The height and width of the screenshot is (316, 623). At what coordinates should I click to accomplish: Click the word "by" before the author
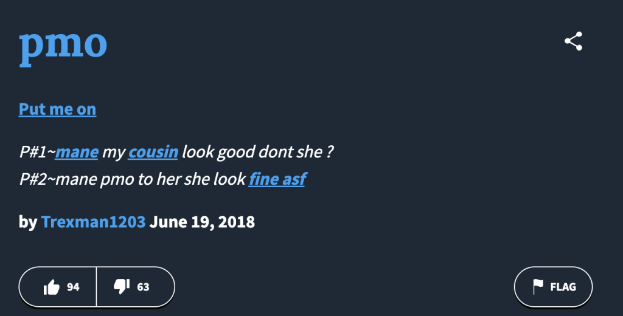[28, 222]
